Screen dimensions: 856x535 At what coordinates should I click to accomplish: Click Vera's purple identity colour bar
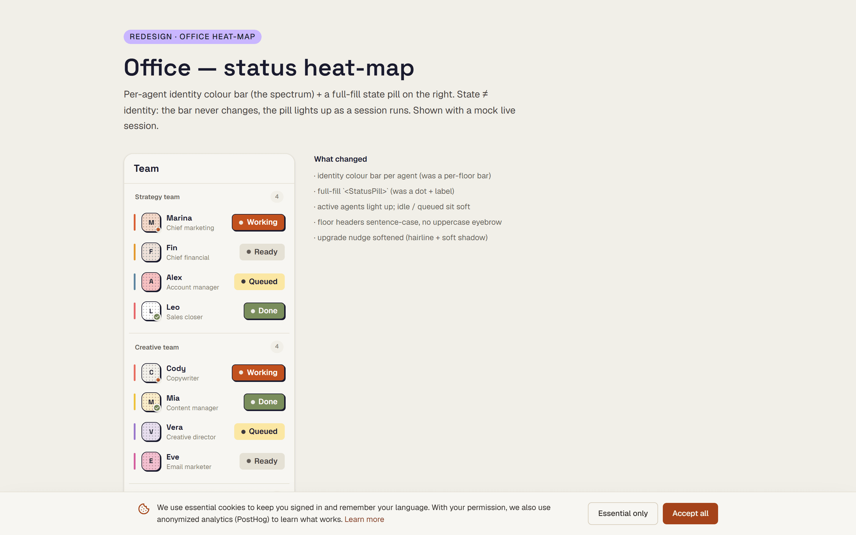click(x=135, y=432)
